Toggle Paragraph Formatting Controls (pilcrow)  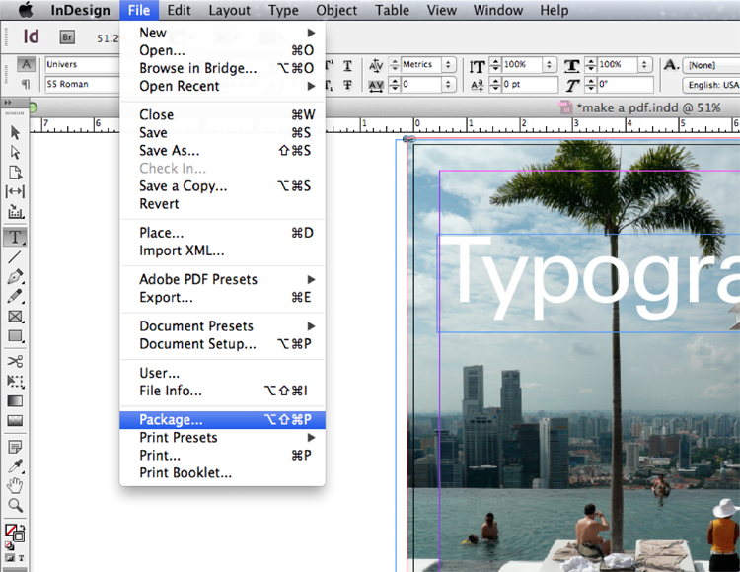(x=26, y=84)
